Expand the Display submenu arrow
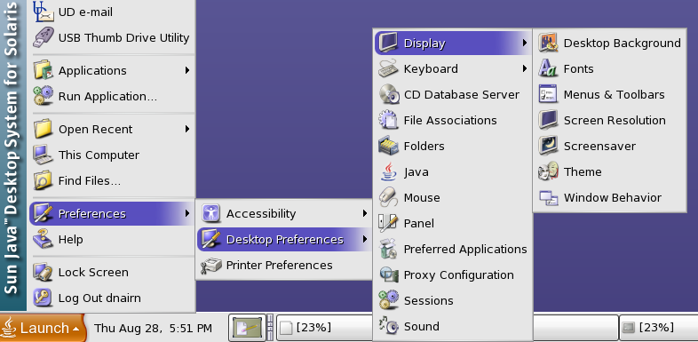 526,44
